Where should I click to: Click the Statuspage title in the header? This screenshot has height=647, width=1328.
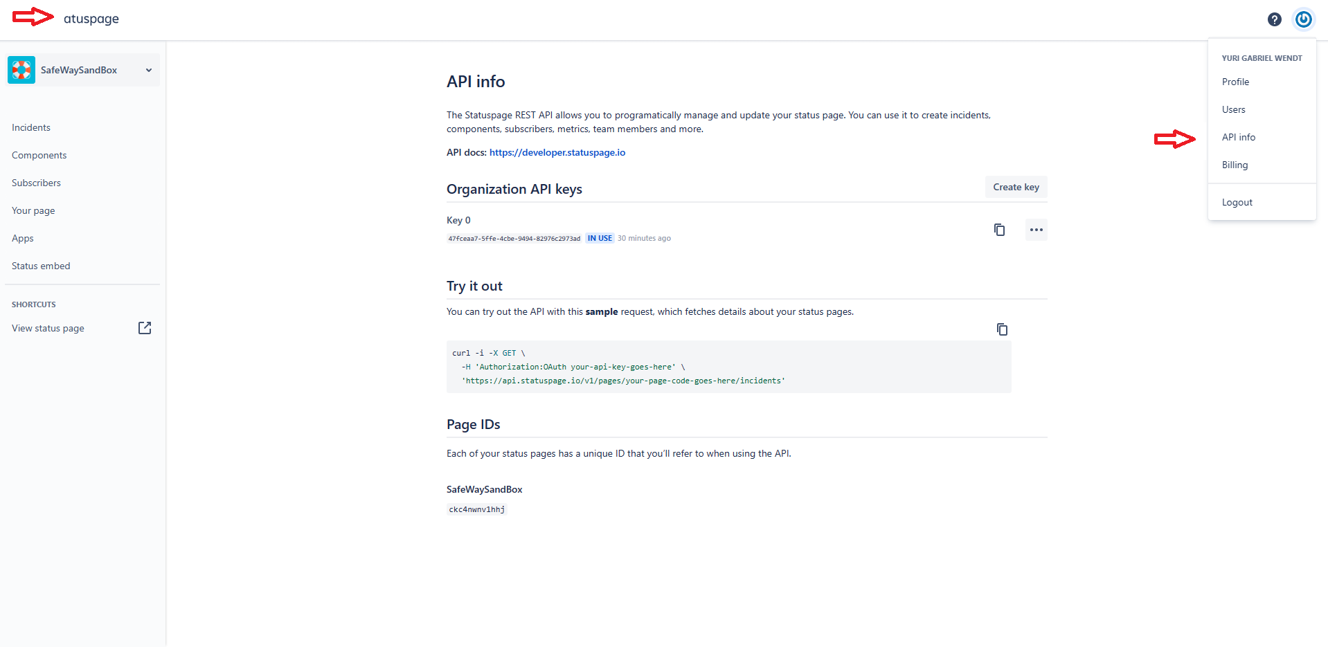91,19
